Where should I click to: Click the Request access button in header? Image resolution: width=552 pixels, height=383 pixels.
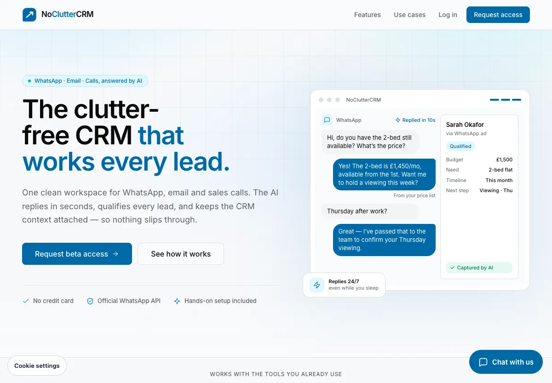point(498,15)
